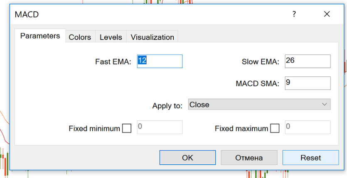Click the Fixed minimum value field
The image size is (347, 178).
(160, 127)
